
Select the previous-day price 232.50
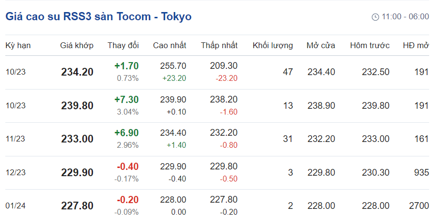click(376, 72)
